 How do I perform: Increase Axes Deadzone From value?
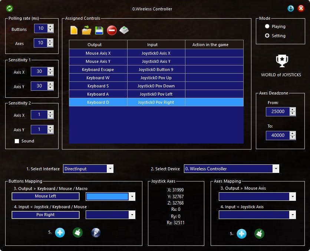click(293, 110)
